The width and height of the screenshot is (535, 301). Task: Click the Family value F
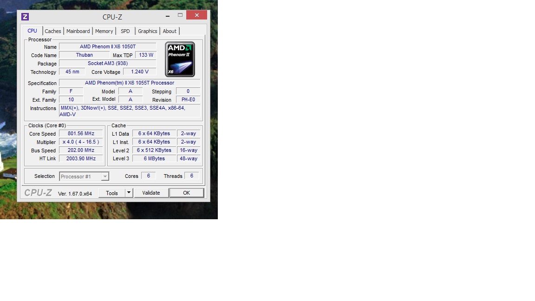coord(71,91)
